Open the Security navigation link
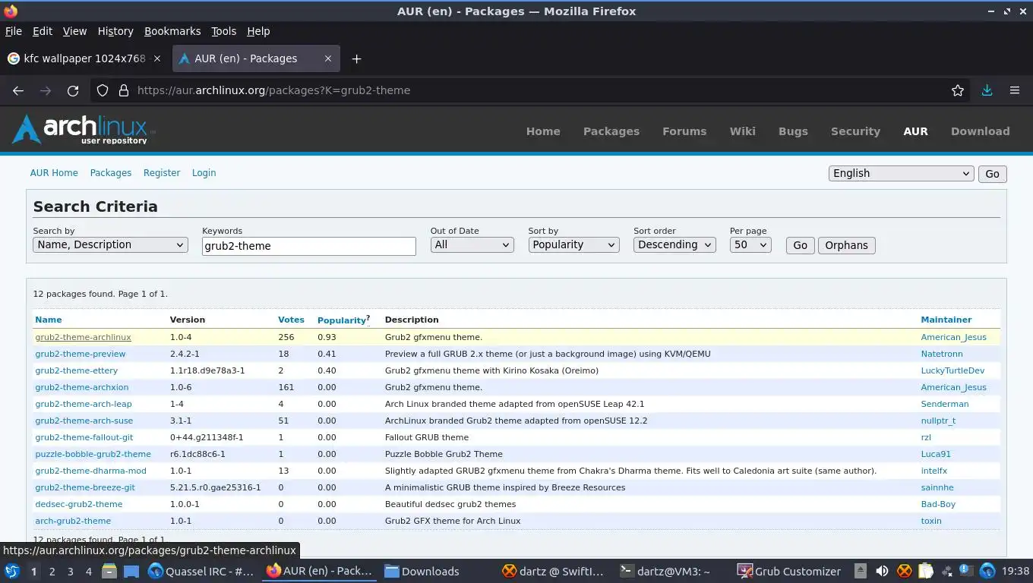 855,131
